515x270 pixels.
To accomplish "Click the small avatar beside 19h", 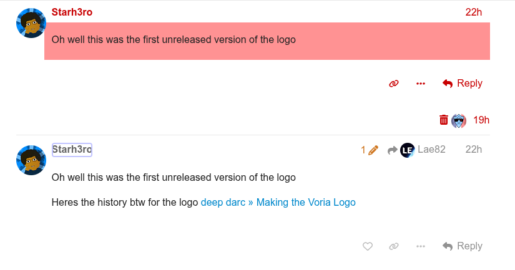I will [459, 120].
